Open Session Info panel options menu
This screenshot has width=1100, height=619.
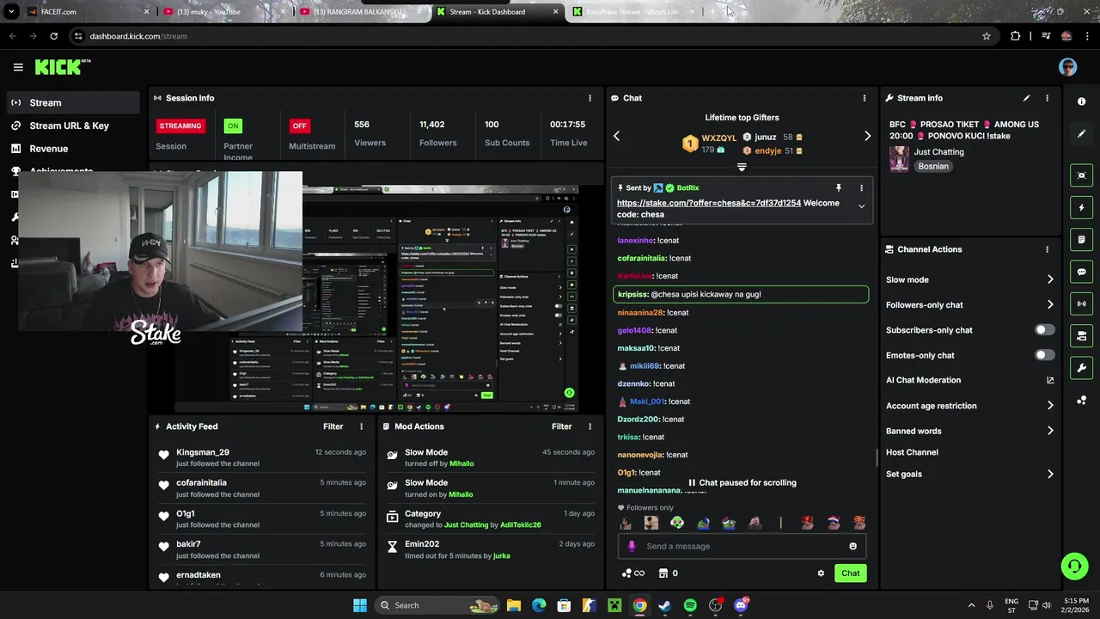tap(590, 98)
